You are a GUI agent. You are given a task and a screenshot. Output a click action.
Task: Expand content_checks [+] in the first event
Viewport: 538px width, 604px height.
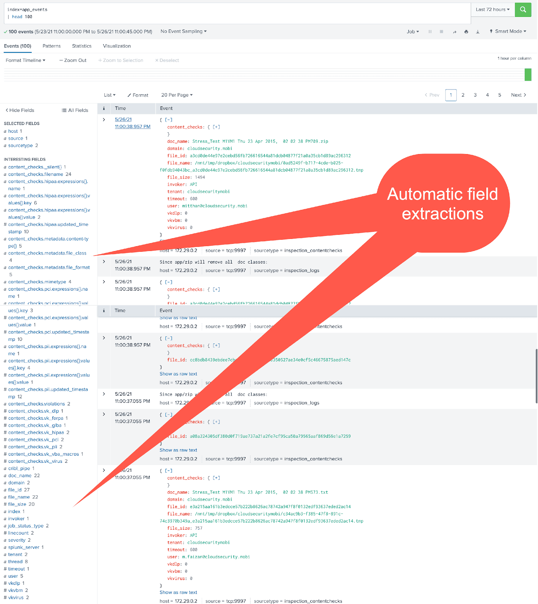(216, 127)
